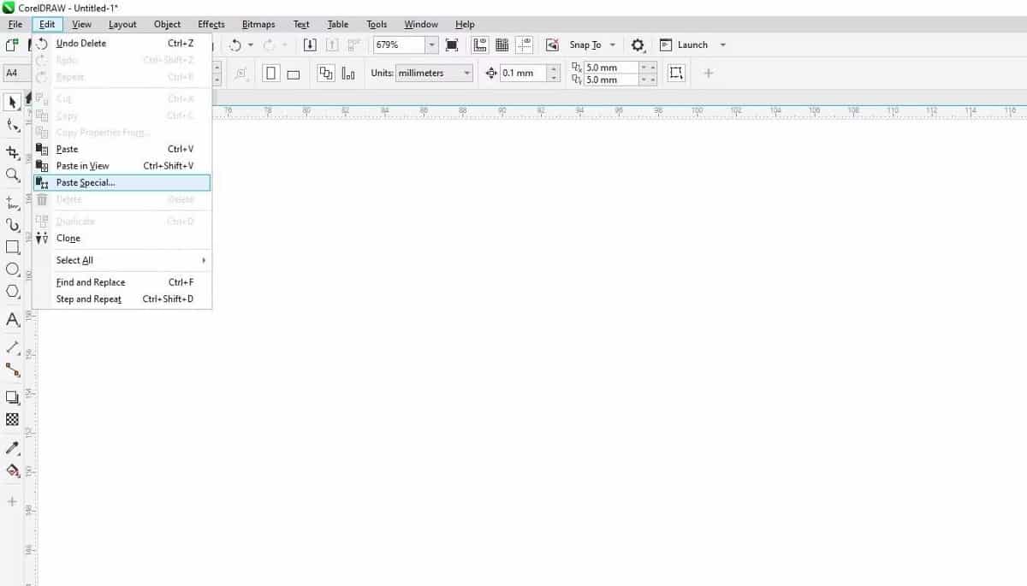Open the Table menu
1027x586 pixels.
pyautogui.click(x=337, y=24)
